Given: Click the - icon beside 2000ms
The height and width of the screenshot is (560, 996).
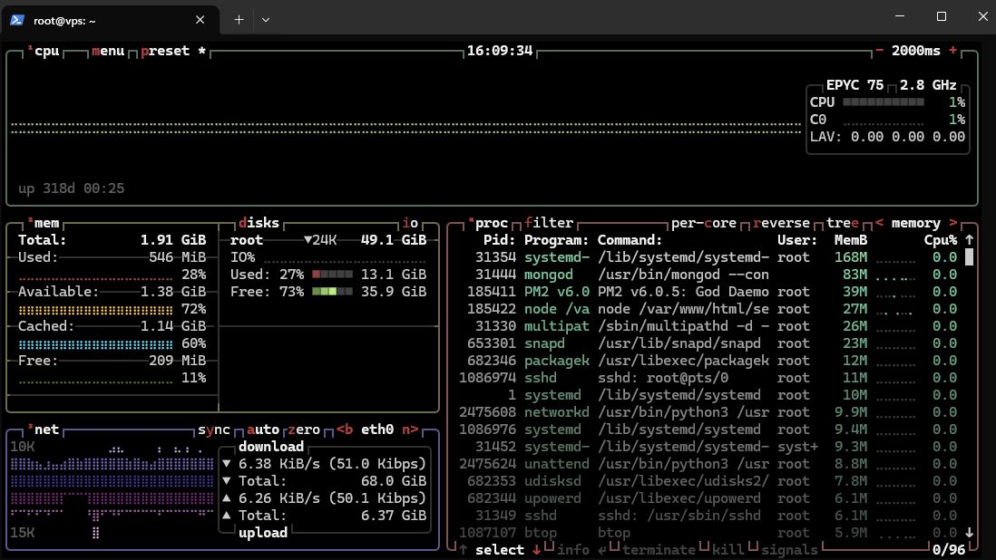Looking at the screenshot, I should 877,51.
